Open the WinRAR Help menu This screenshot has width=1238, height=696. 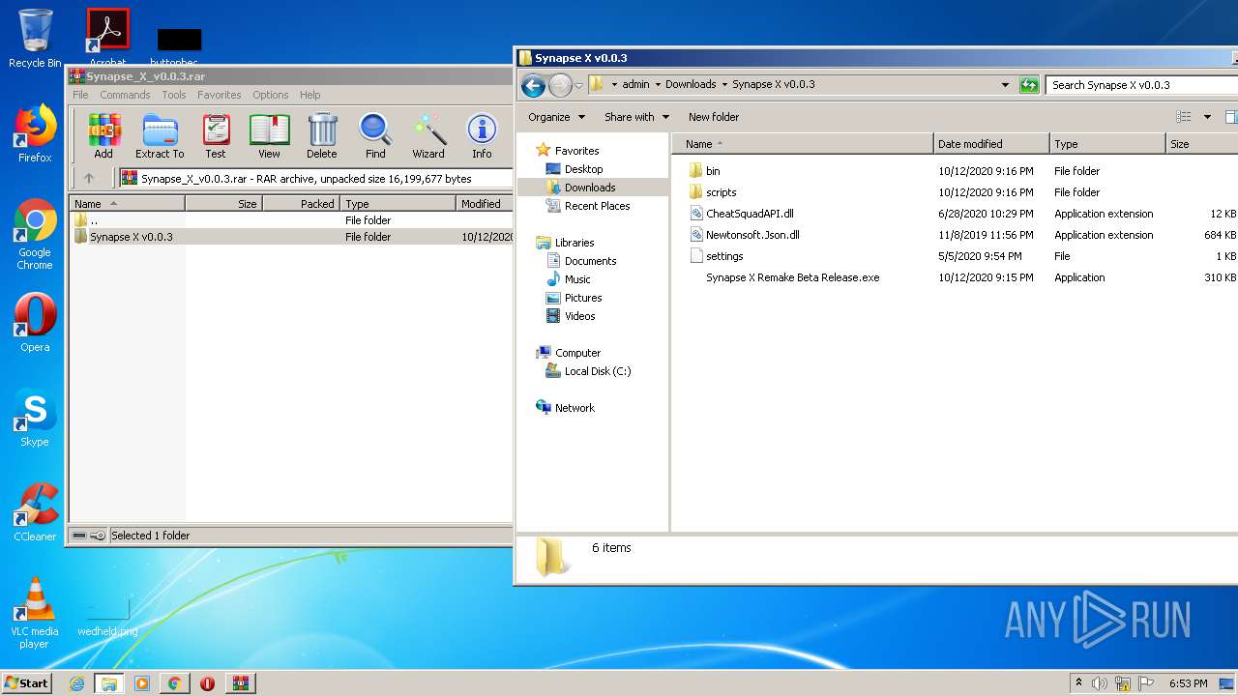309,95
